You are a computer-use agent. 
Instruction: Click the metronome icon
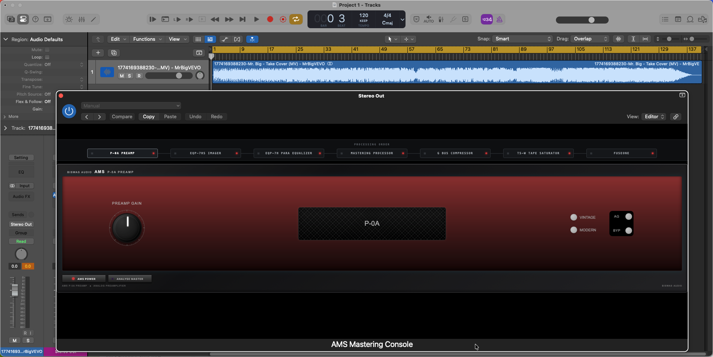(499, 19)
